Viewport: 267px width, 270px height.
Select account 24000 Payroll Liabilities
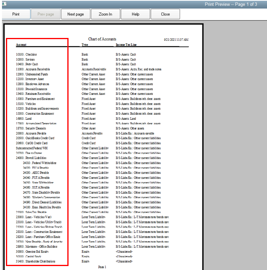31,158
